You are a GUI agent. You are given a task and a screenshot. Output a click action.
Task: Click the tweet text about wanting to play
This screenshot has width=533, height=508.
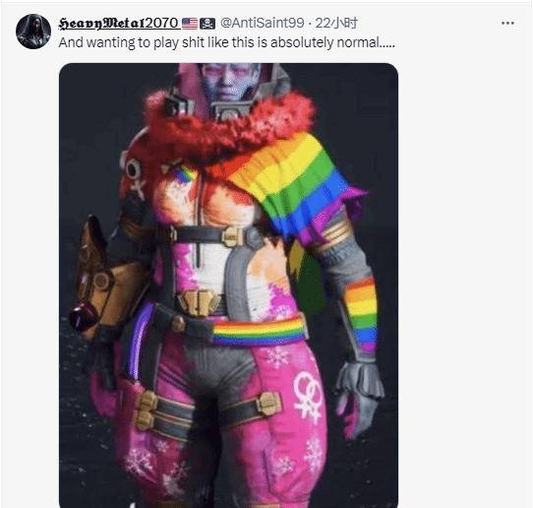tap(227, 43)
